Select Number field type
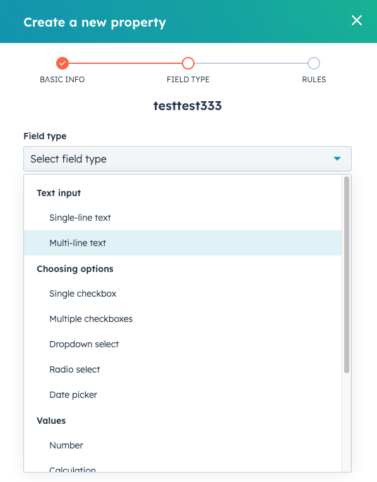Viewport: 377px width, 482px height. coord(183,445)
